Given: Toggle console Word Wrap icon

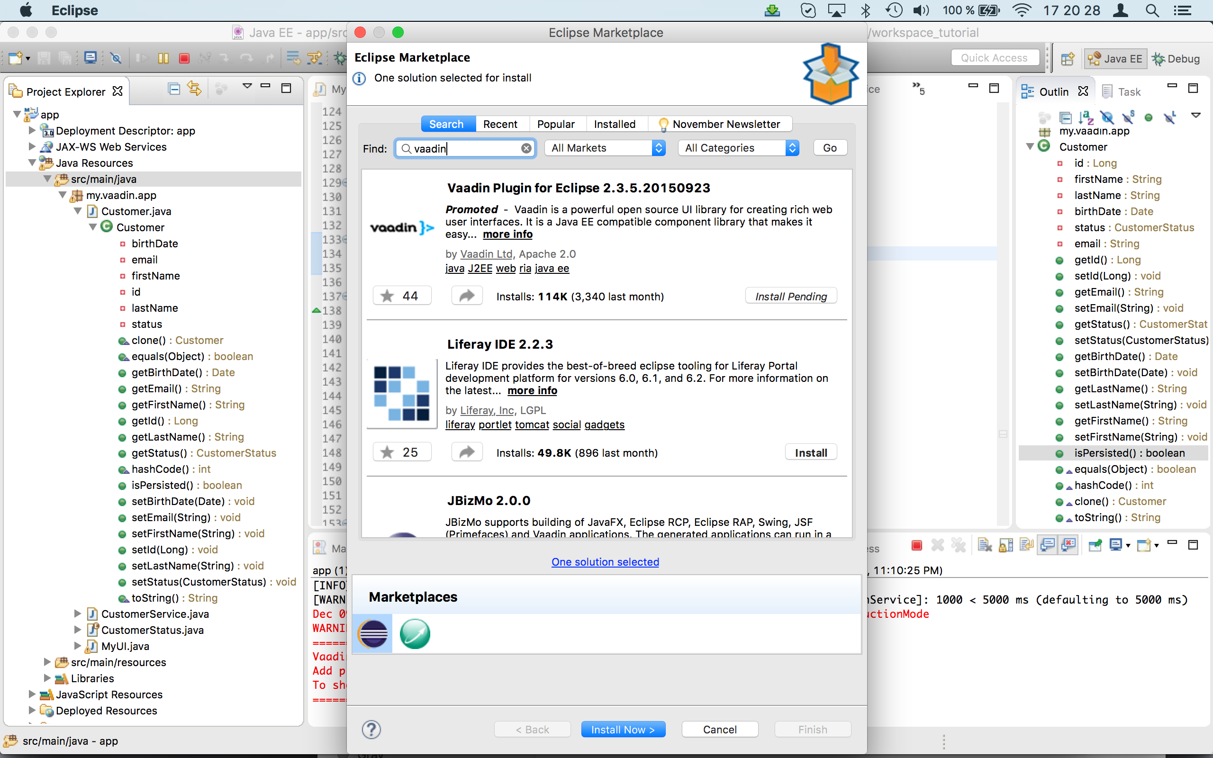Looking at the screenshot, I should point(1026,545).
